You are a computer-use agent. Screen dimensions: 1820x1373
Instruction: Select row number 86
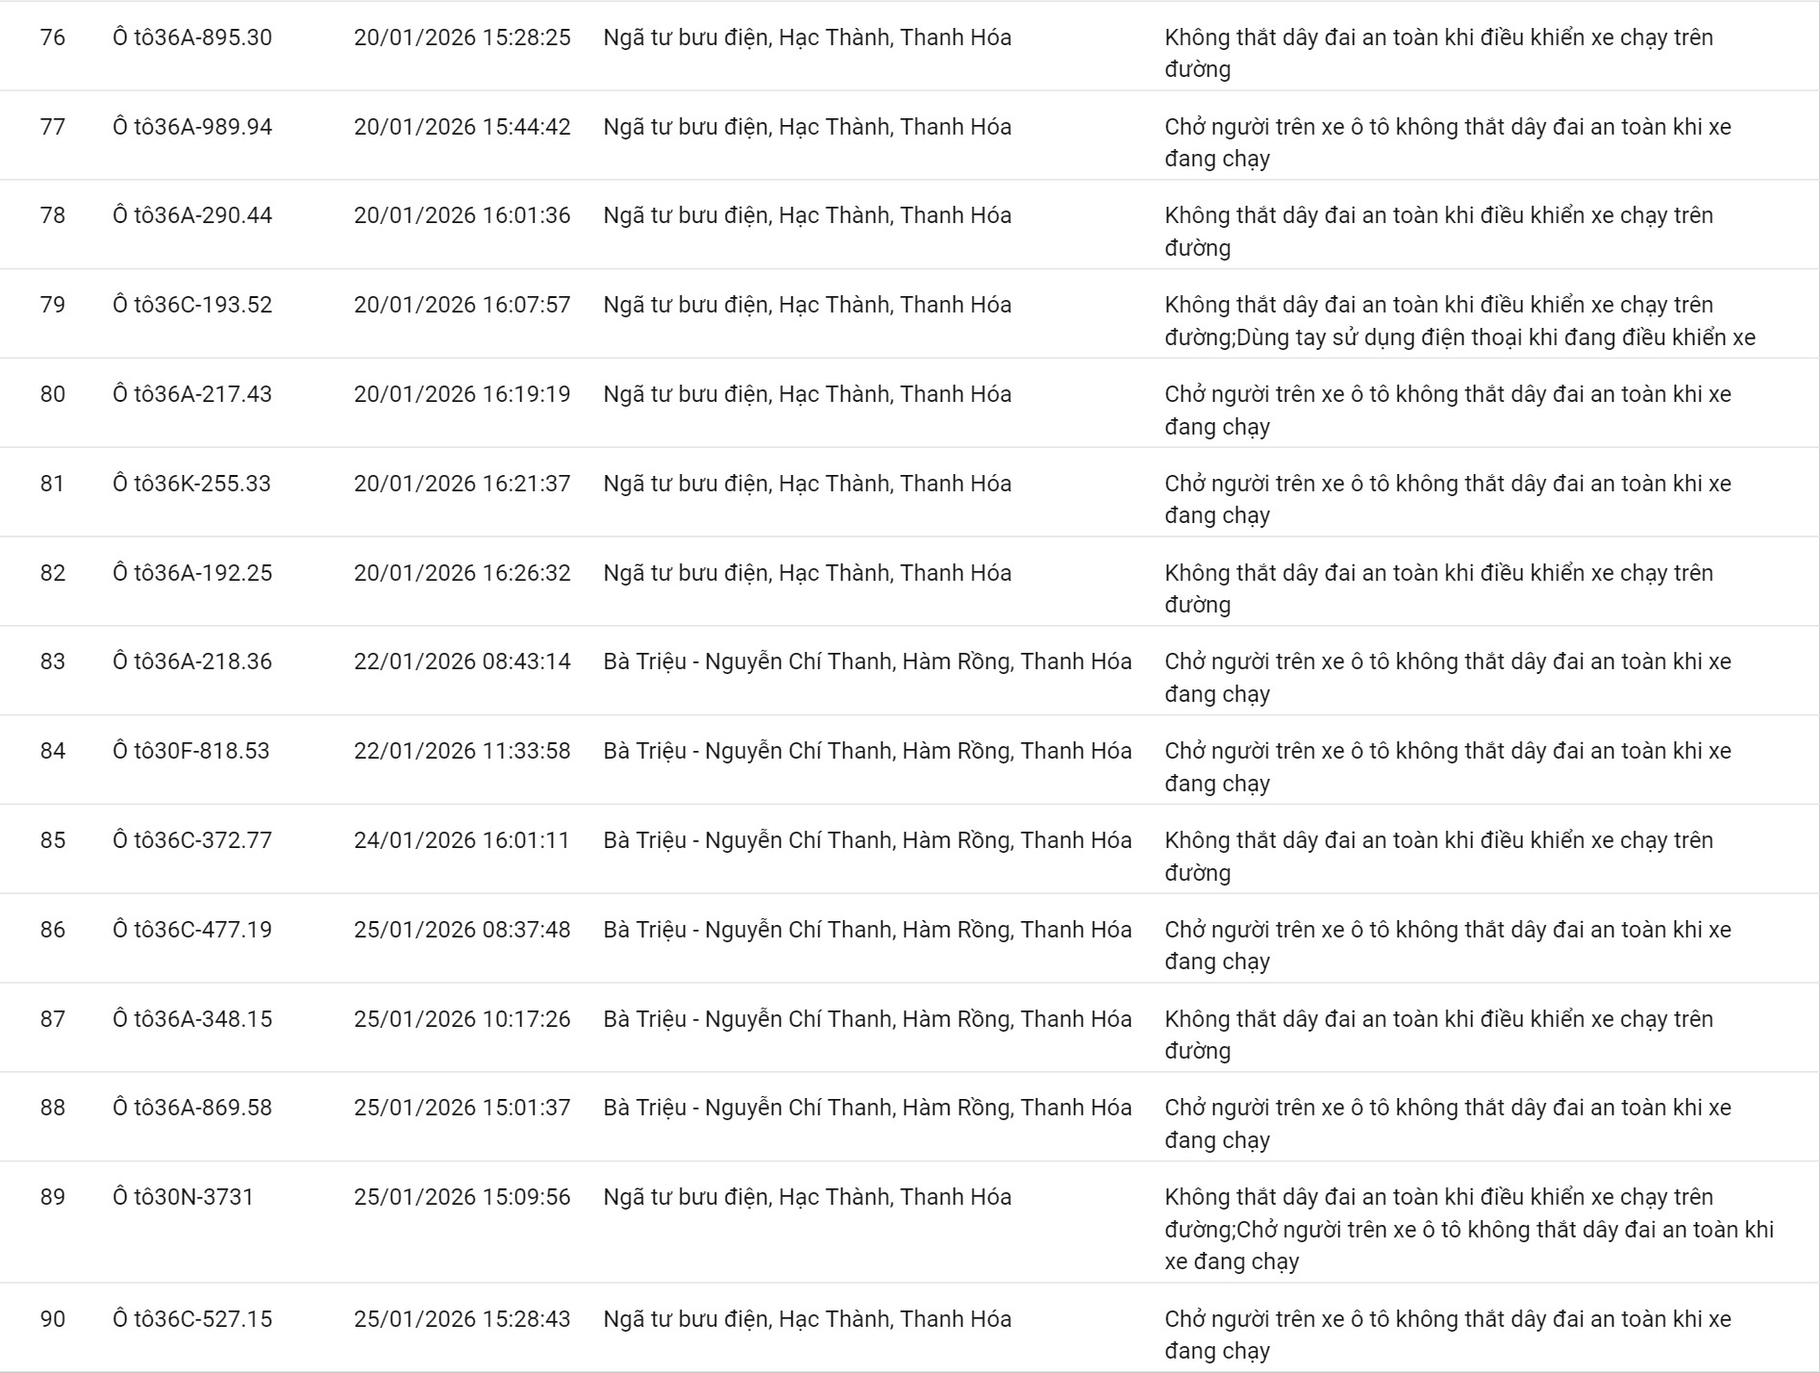(x=53, y=930)
